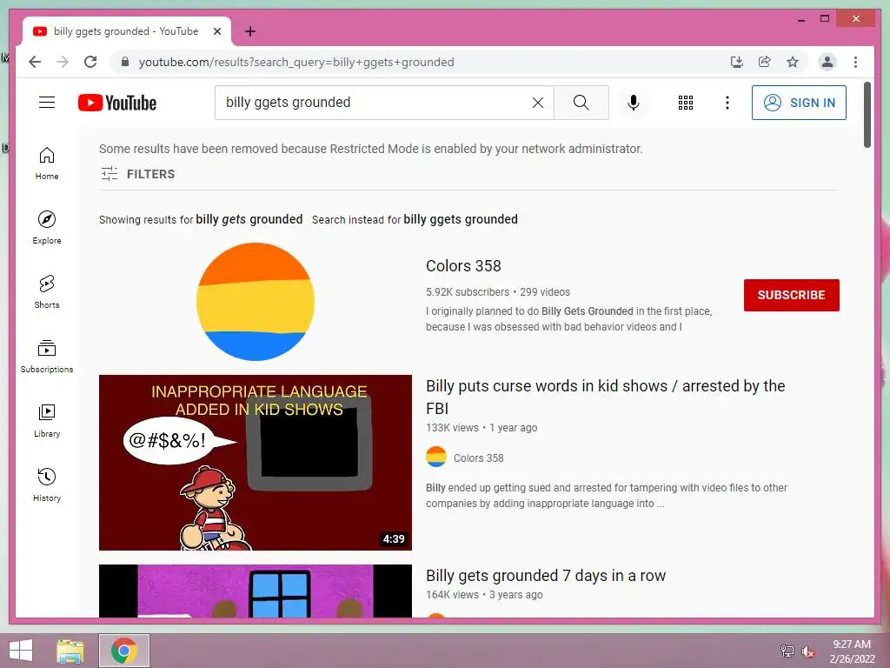The width and height of the screenshot is (890, 668).
Task: Open the Billy puts curse words video title
Action: point(606,397)
